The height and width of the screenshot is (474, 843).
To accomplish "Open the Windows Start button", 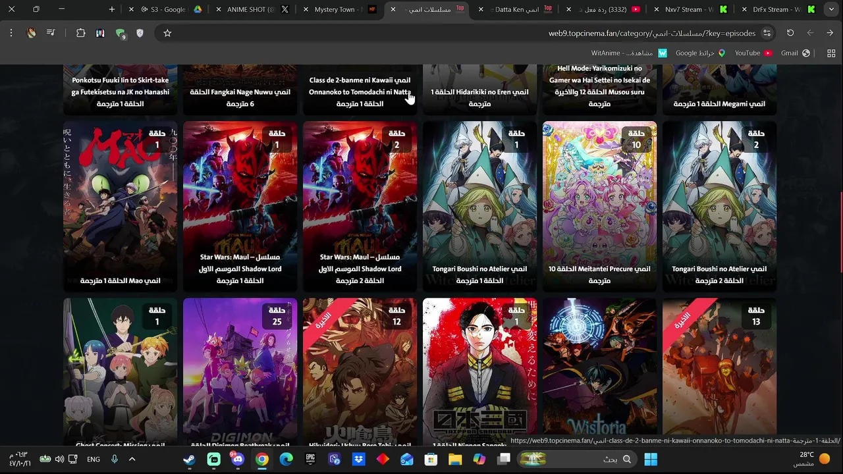I will (651, 459).
